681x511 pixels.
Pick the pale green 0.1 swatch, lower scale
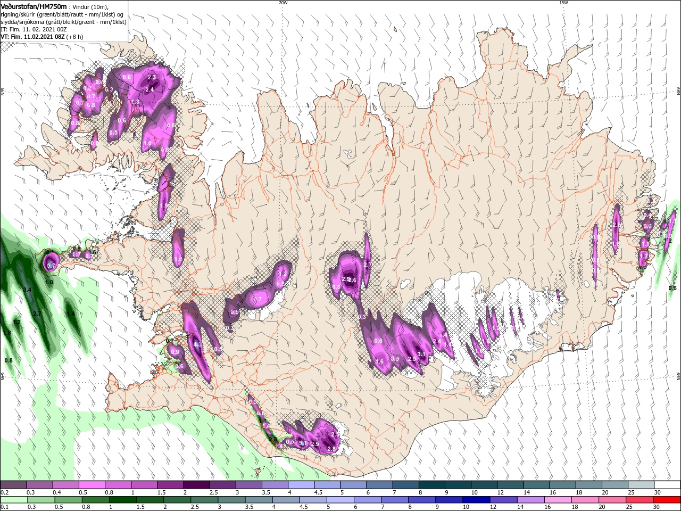[x=14, y=500]
